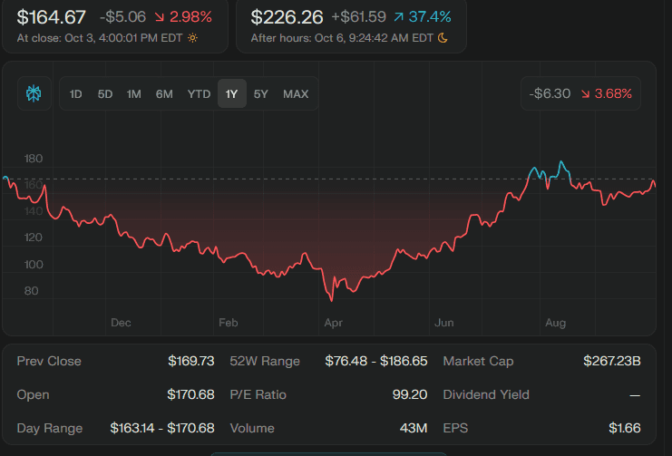Viewport: 672px width, 456px height.
Task: Show the 1M chart range
Action: (134, 93)
